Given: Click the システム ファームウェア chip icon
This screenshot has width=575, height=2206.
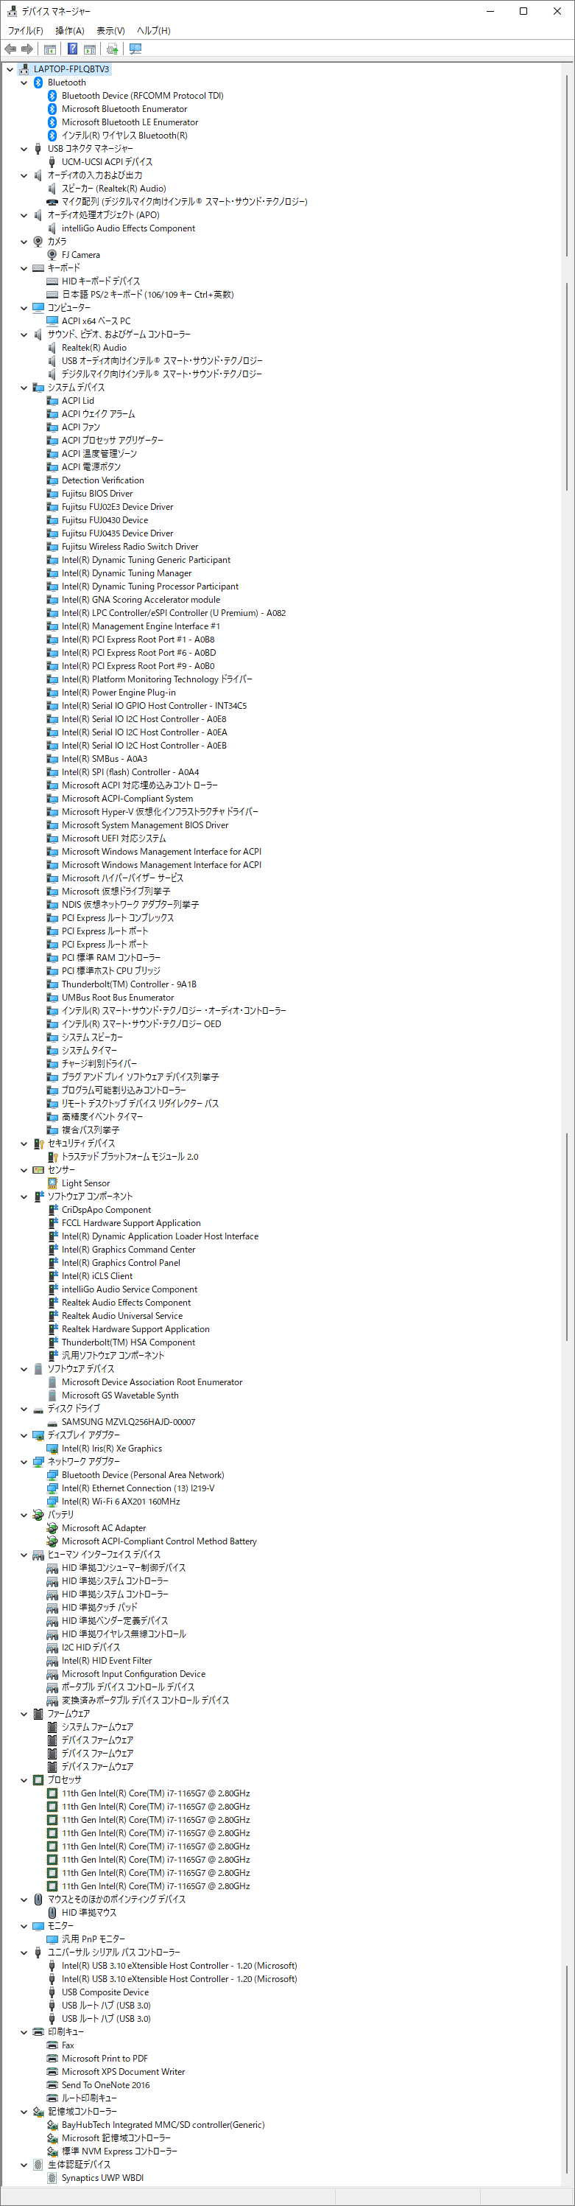Looking at the screenshot, I should pos(52,1727).
